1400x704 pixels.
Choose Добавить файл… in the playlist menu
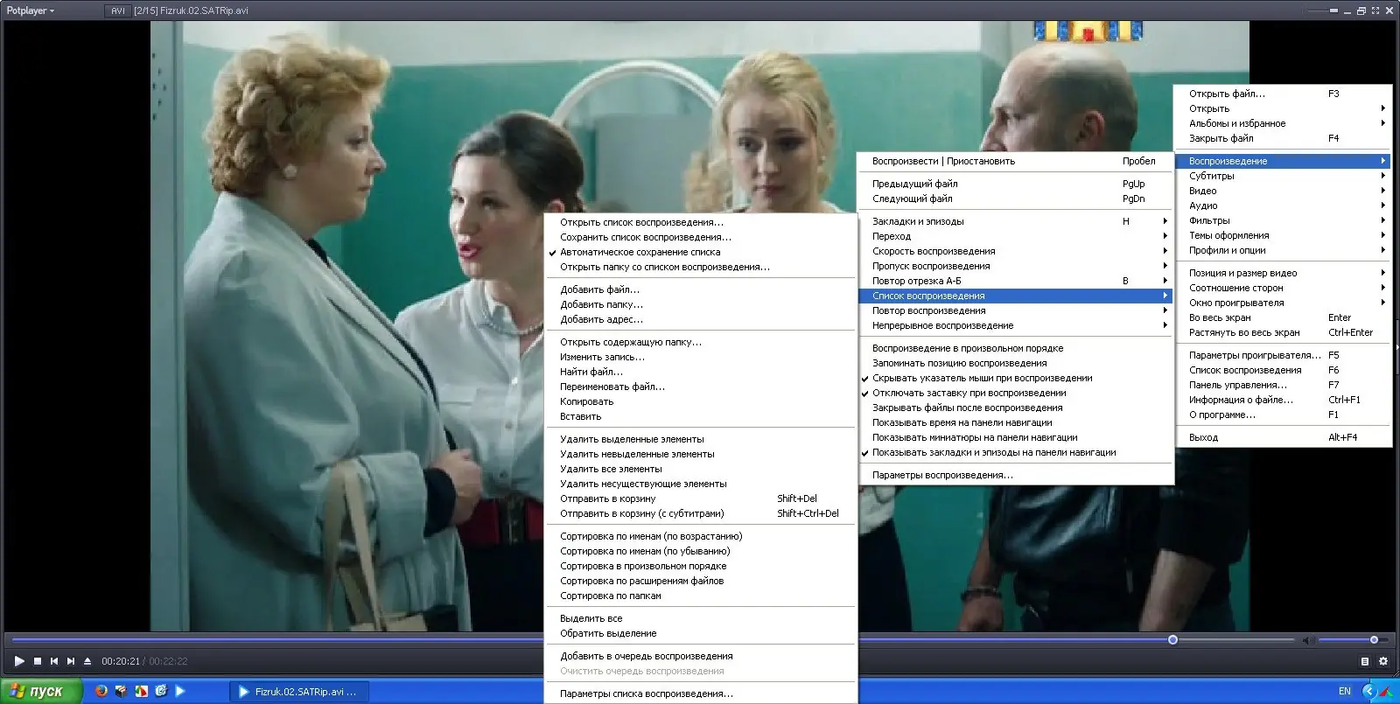[701, 289]
